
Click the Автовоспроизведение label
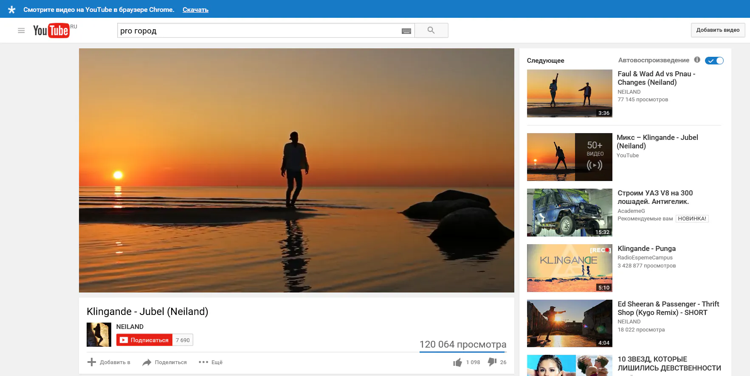[654, 60]
